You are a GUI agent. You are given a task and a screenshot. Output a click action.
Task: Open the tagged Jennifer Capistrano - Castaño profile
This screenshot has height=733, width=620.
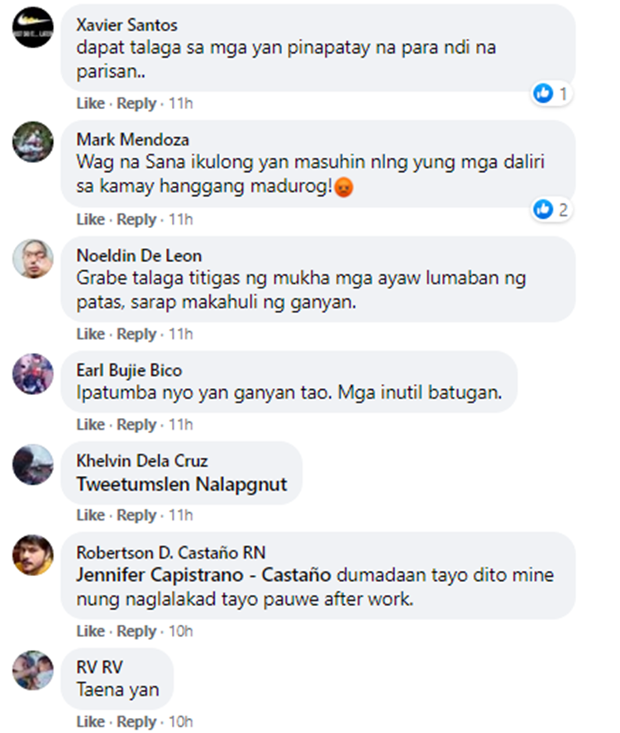(204, 575)
